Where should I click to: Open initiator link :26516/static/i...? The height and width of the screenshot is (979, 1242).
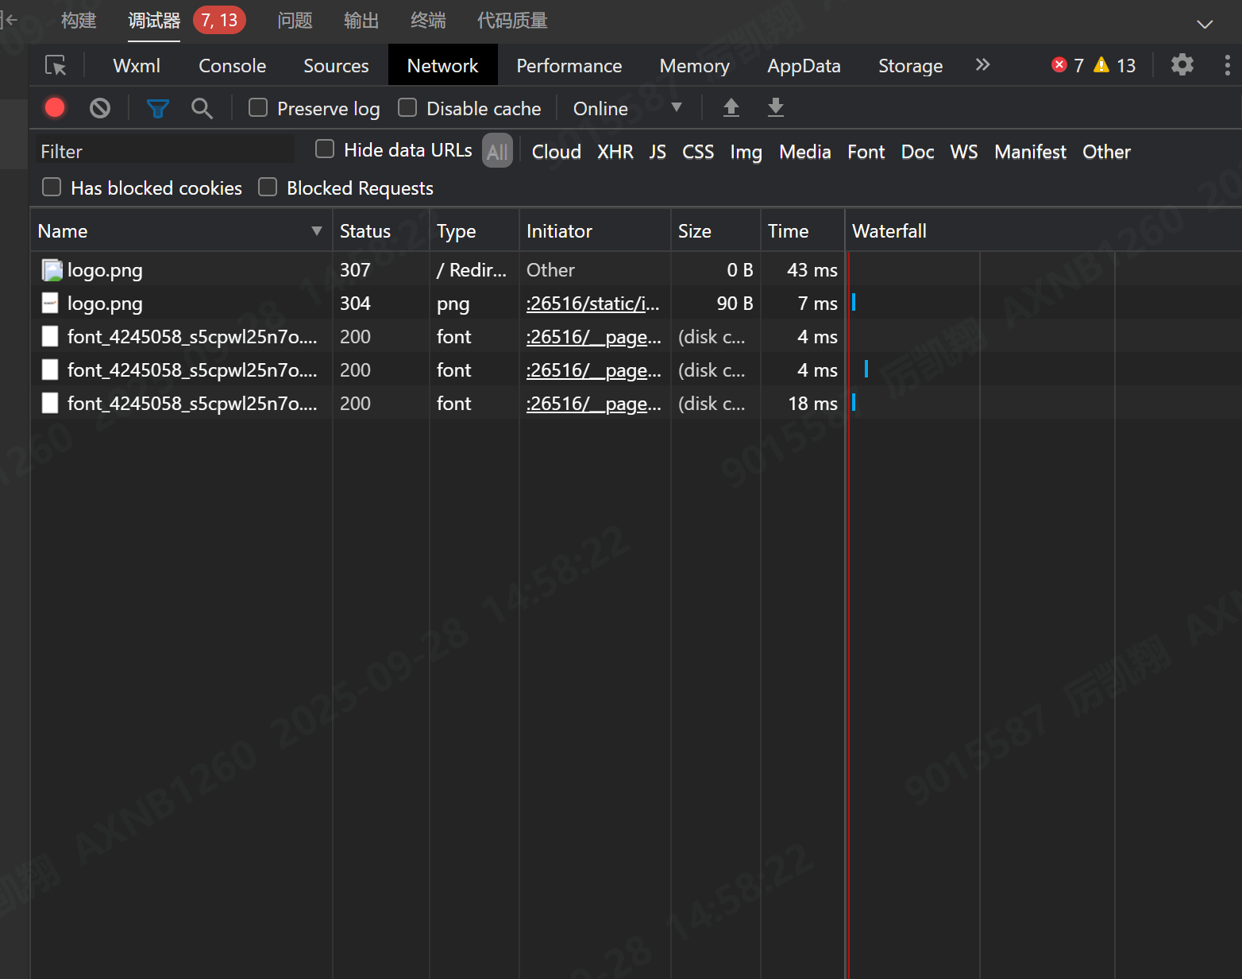[593, 304]
